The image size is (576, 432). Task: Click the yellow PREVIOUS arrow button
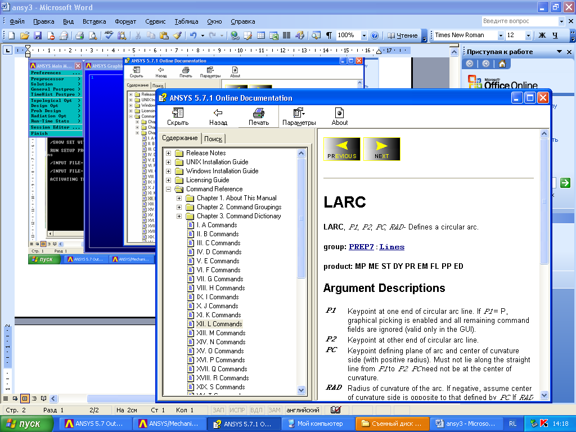341,148
